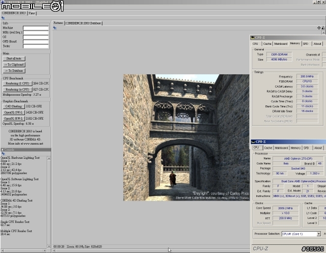Click the 1.350 v Voltage value

coord(315,174)
